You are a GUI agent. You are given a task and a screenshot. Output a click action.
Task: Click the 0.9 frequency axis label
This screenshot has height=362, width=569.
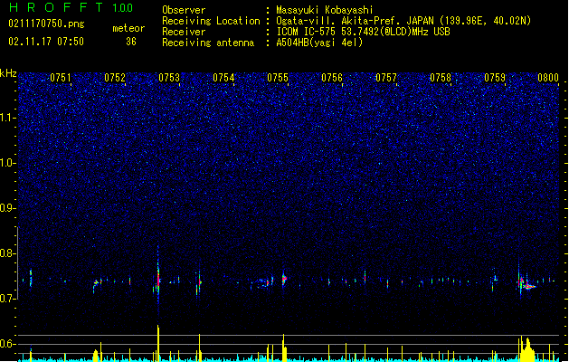(8, 208)
